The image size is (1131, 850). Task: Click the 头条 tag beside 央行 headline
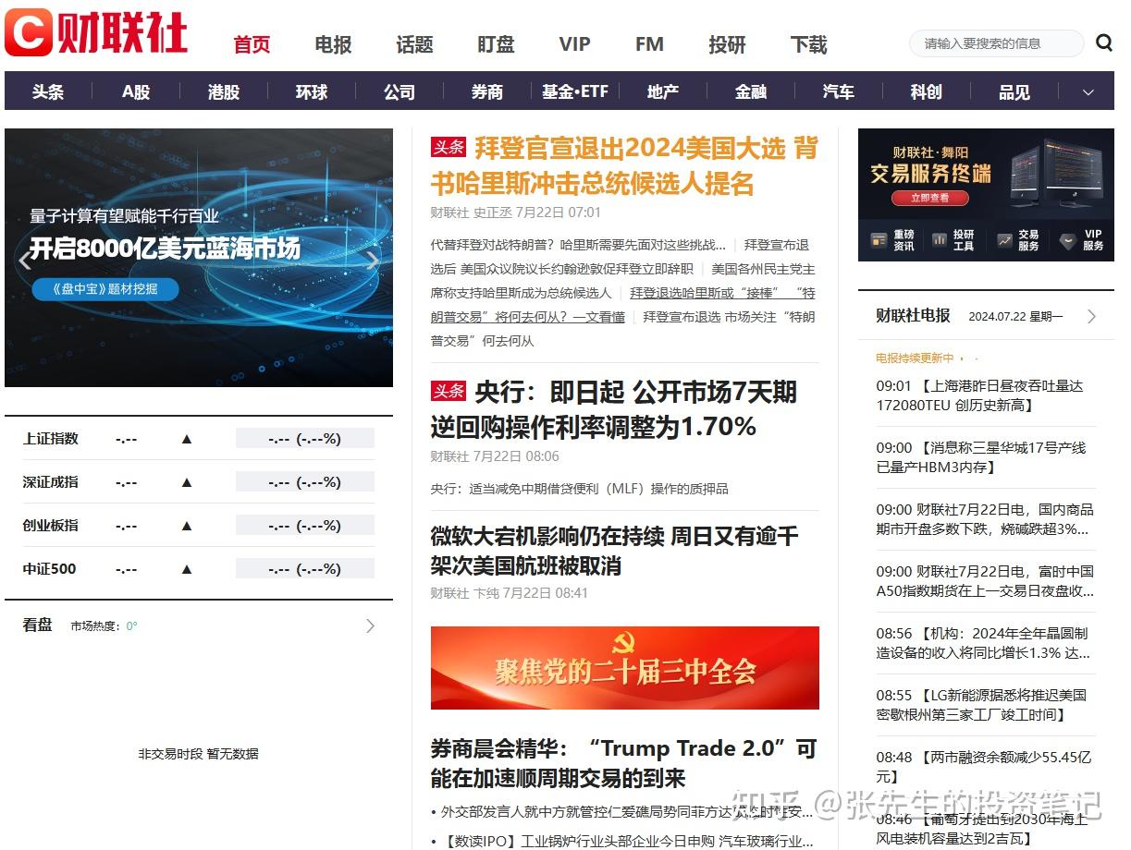pyautogui.click(x=449, y=392)
